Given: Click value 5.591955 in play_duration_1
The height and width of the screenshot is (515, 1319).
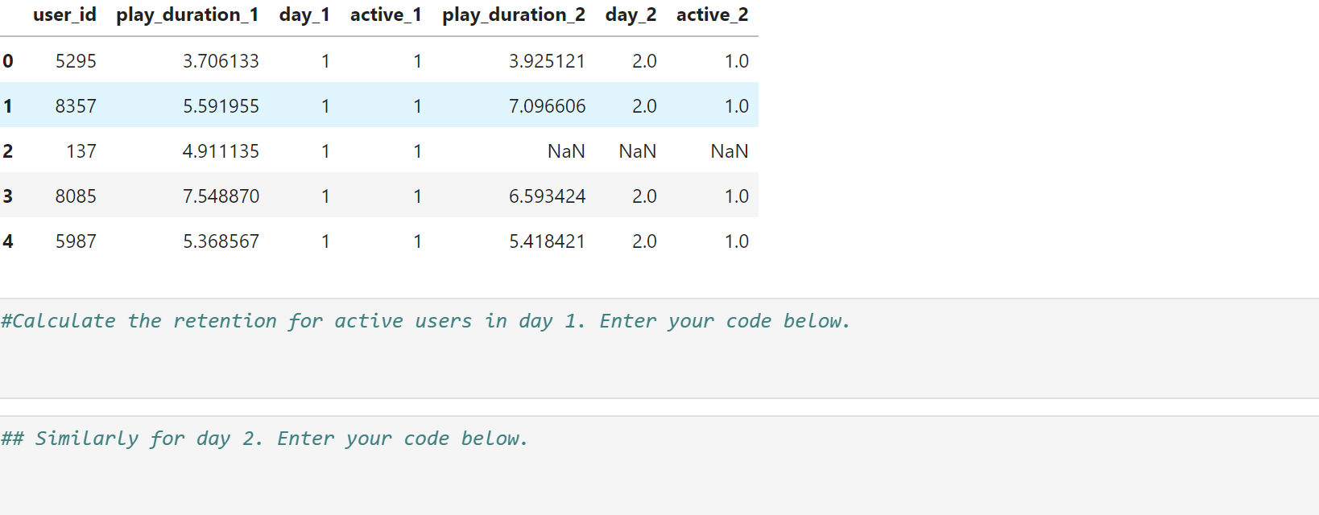Looking at the screenshot, I should pos(221,106).
